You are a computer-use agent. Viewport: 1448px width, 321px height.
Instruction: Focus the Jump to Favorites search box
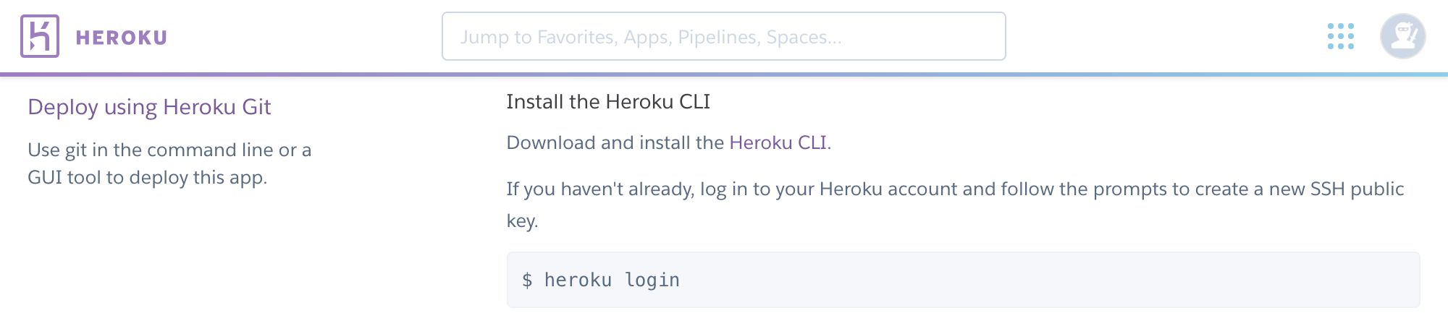(x=723, y=36)
